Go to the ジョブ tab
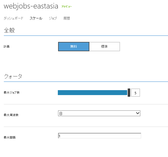 point(53,18)
